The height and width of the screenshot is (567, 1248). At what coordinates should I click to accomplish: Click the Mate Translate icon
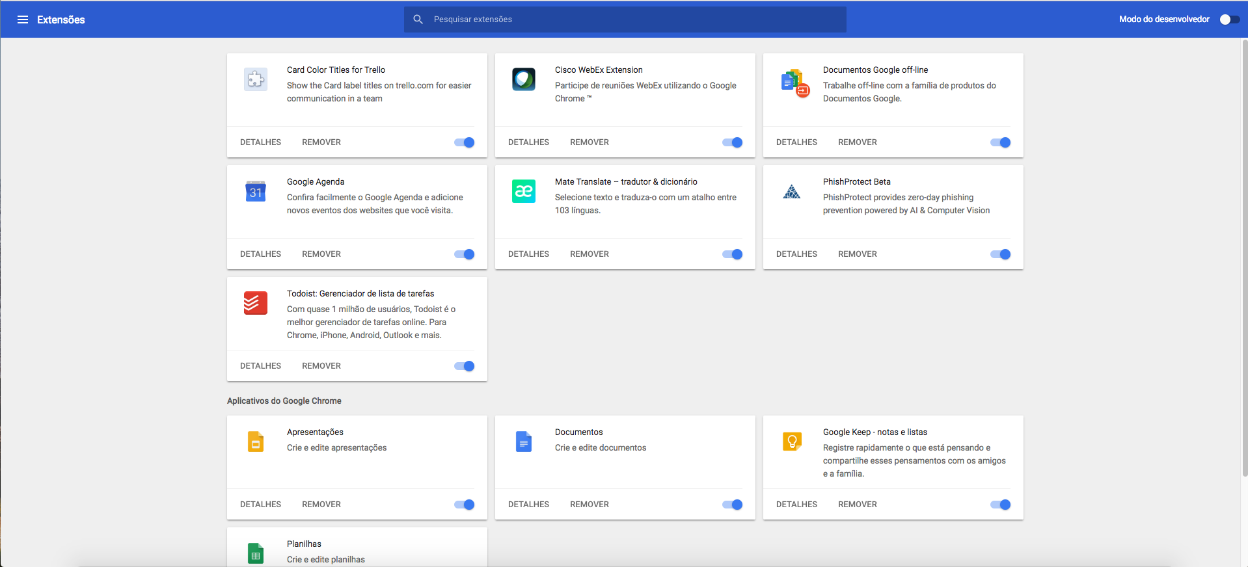[x=524, y=191]
